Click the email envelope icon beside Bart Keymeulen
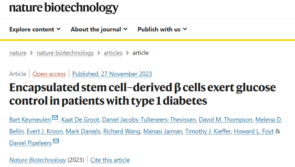295x167 pixels. click(55, 118)
